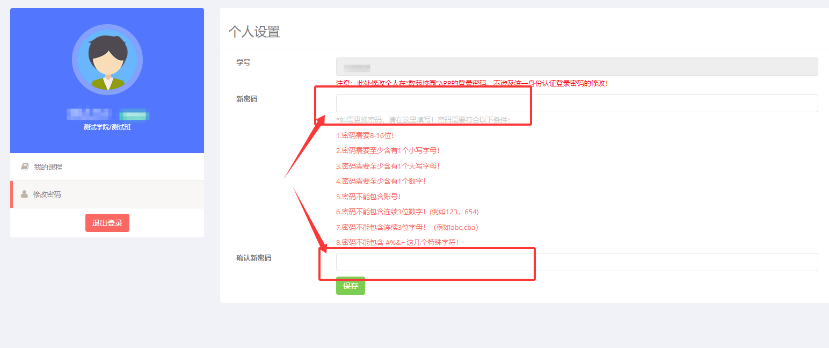Click the red 注意 notice about 数苑校园 APP

point(472,83)
